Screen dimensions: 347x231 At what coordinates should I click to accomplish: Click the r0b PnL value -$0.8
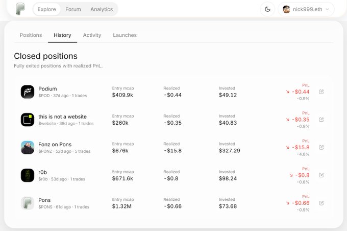pyautogui.click(x=302, y=175)
